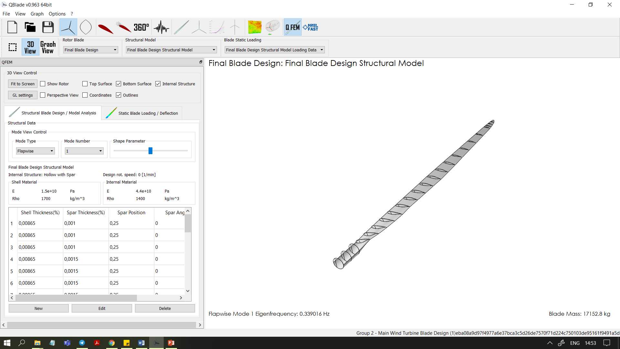Save the project with the floppy disk icon

(x=48, y=27)
